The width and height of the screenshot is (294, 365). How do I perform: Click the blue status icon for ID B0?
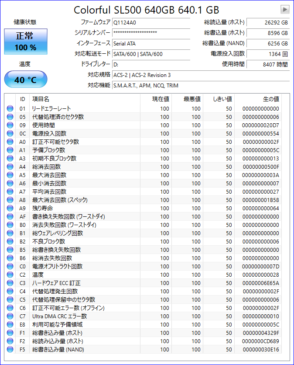pyautogui.click(x=10, y=225)
